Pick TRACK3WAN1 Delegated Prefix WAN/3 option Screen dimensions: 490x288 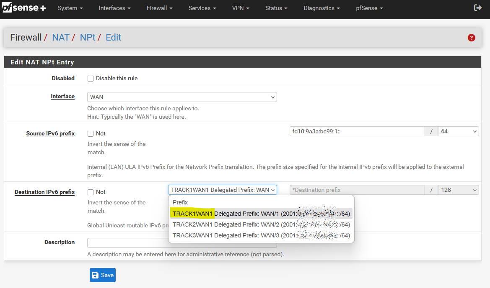261,235
